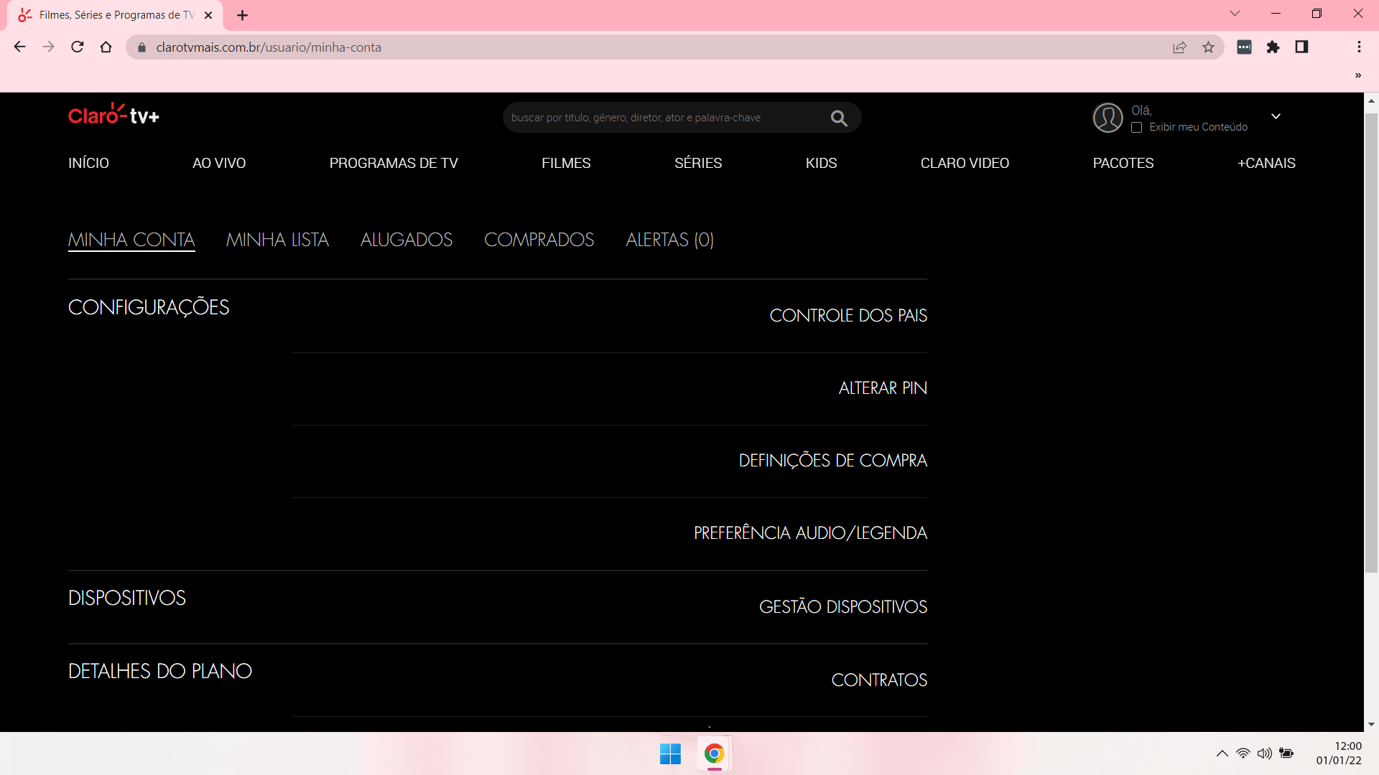This screenshot has height=775, width=1379.
Task: Click the browser home icon
Action: pyautogui.click(x=106, y=47)
